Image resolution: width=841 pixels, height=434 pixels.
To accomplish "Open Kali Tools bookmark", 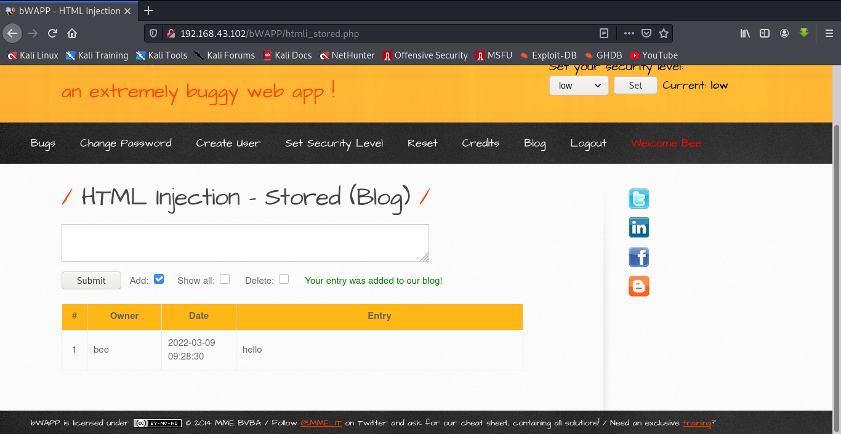I will pyautogui.click(x=161, y=55).
